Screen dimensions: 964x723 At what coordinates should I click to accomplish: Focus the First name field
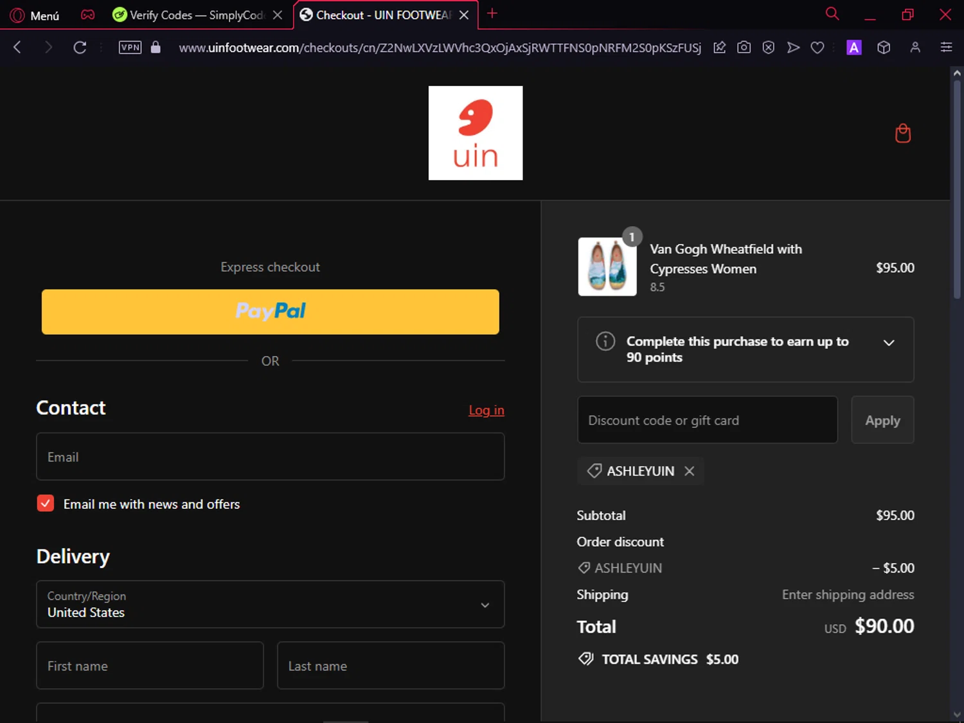[x=150, y=665]
